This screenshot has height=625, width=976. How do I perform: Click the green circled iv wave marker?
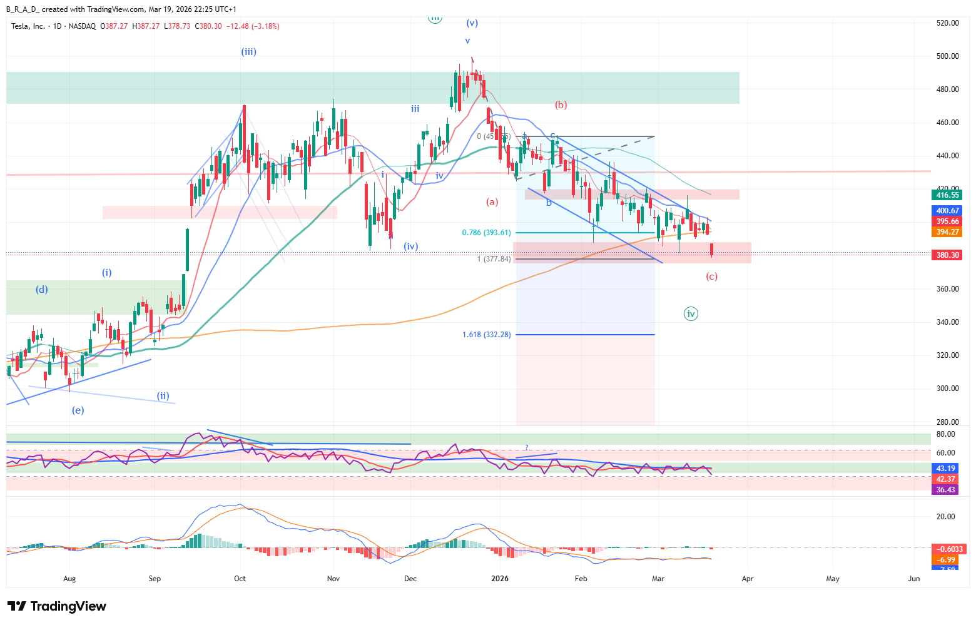click(x=691, y=314)
